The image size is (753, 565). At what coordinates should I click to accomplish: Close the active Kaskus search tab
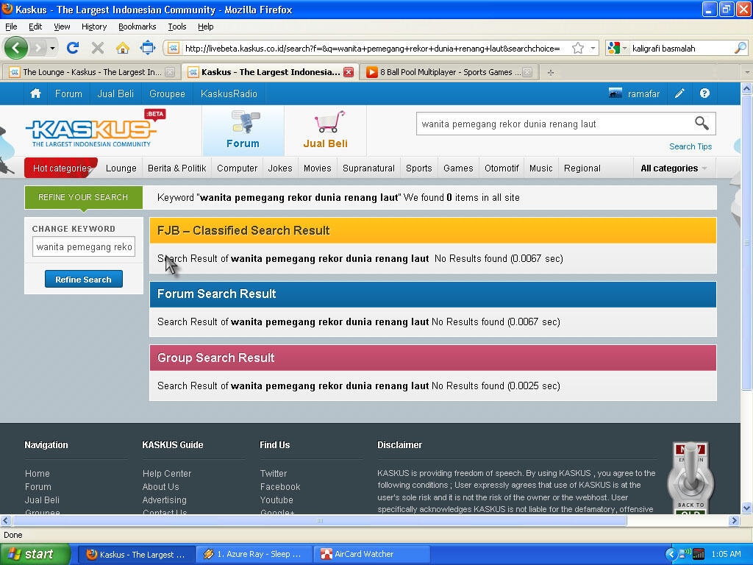point(349,72)
